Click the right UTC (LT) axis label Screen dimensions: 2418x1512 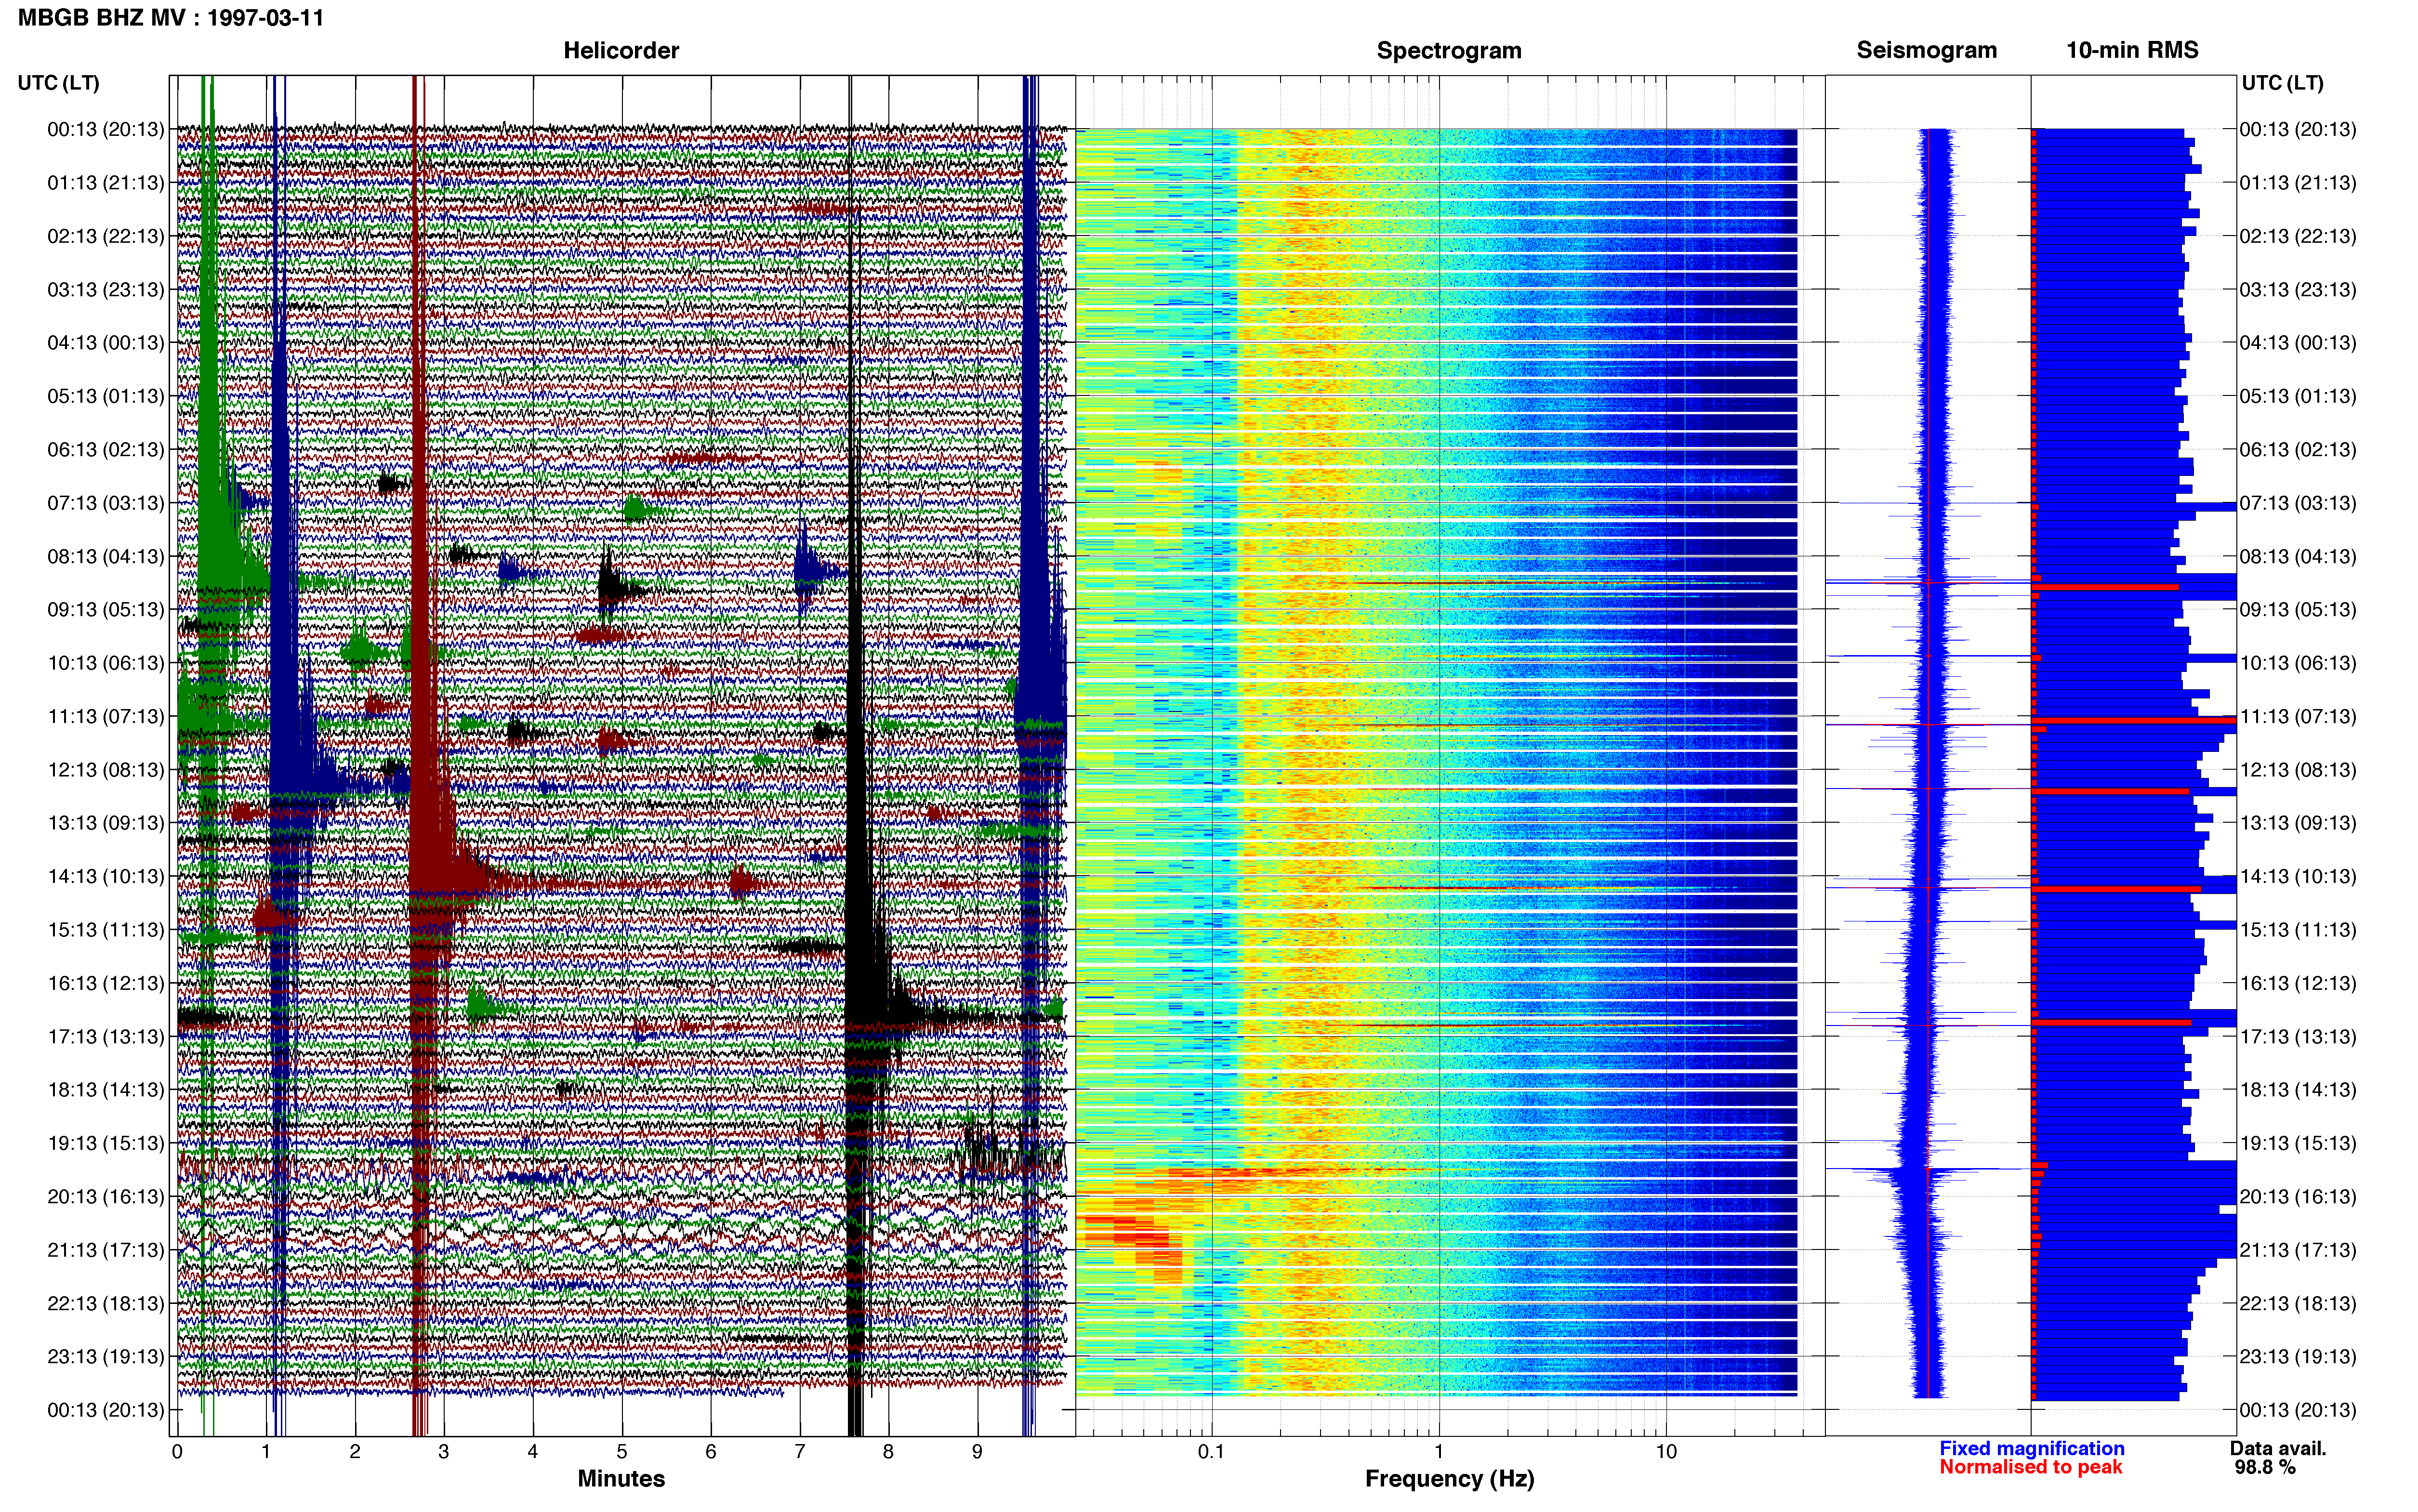tap(2282, 83)
